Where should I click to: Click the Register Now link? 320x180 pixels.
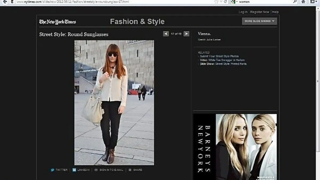pyautogui.click(x=259, y=12)
